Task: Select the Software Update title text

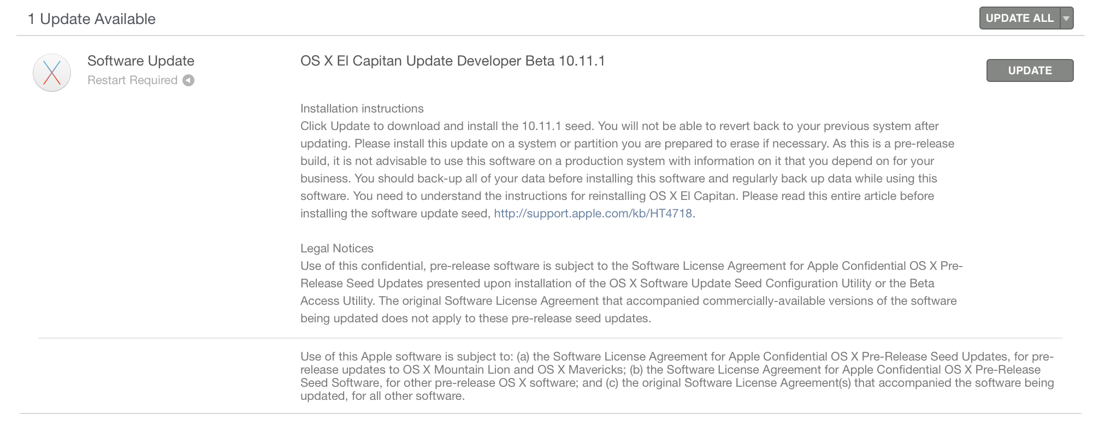Action: coord(141,61)
